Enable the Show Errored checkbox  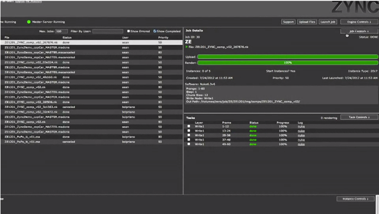tap(129, 31)
